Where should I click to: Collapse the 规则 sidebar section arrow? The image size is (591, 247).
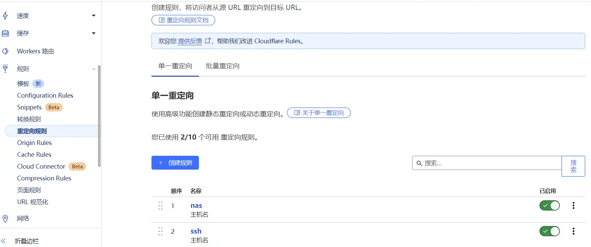(94, 69)
